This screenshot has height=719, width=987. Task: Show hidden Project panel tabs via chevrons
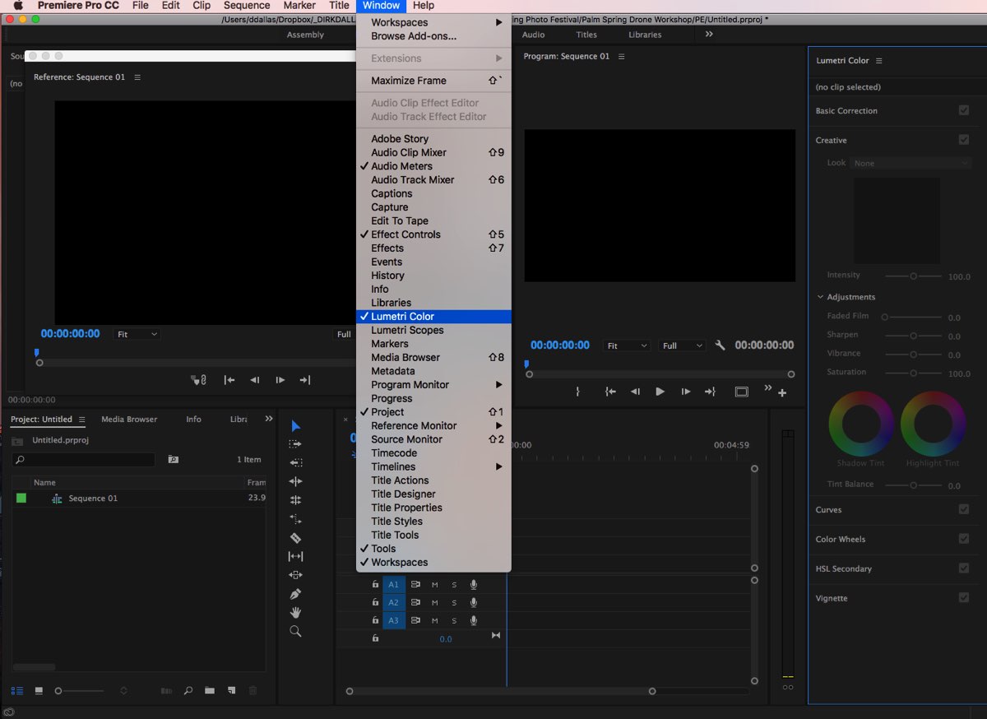269,419
